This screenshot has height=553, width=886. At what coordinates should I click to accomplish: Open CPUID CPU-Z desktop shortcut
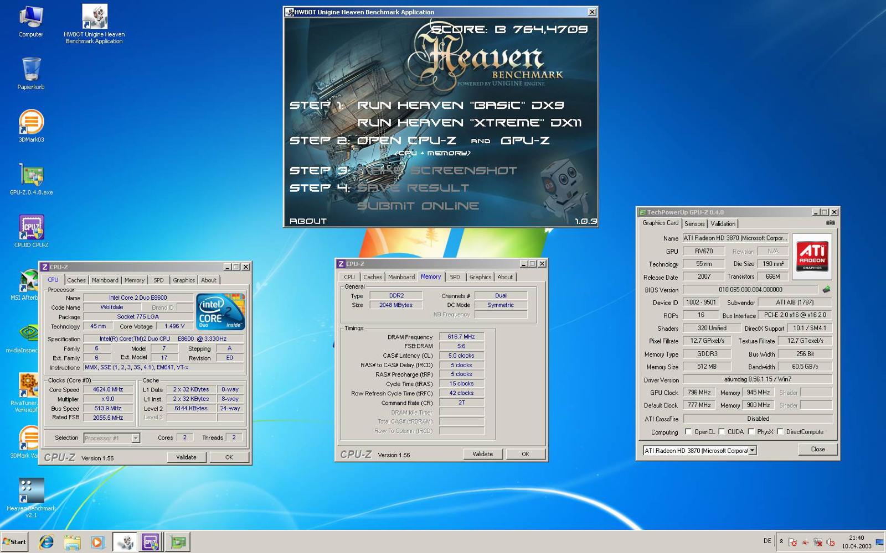(x=31, y=231)
